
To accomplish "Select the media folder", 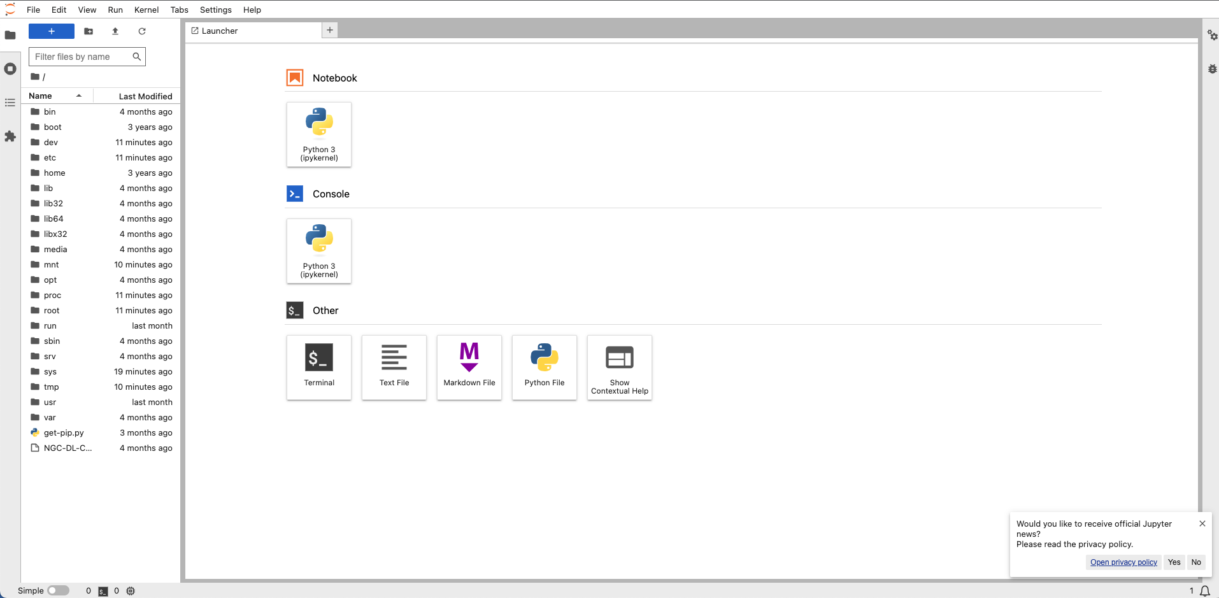I will coord(101,249).
